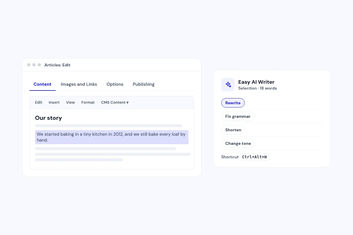Open the Edit menu in the editor

[39, 103]
